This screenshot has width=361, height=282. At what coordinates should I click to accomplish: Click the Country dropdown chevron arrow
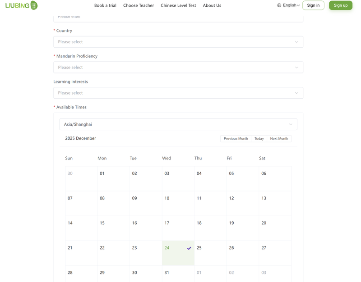point(296,42)
